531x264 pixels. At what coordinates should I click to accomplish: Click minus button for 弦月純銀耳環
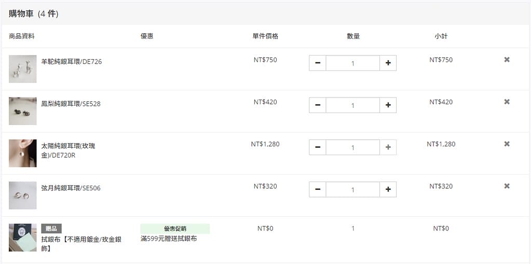[318, 189]
